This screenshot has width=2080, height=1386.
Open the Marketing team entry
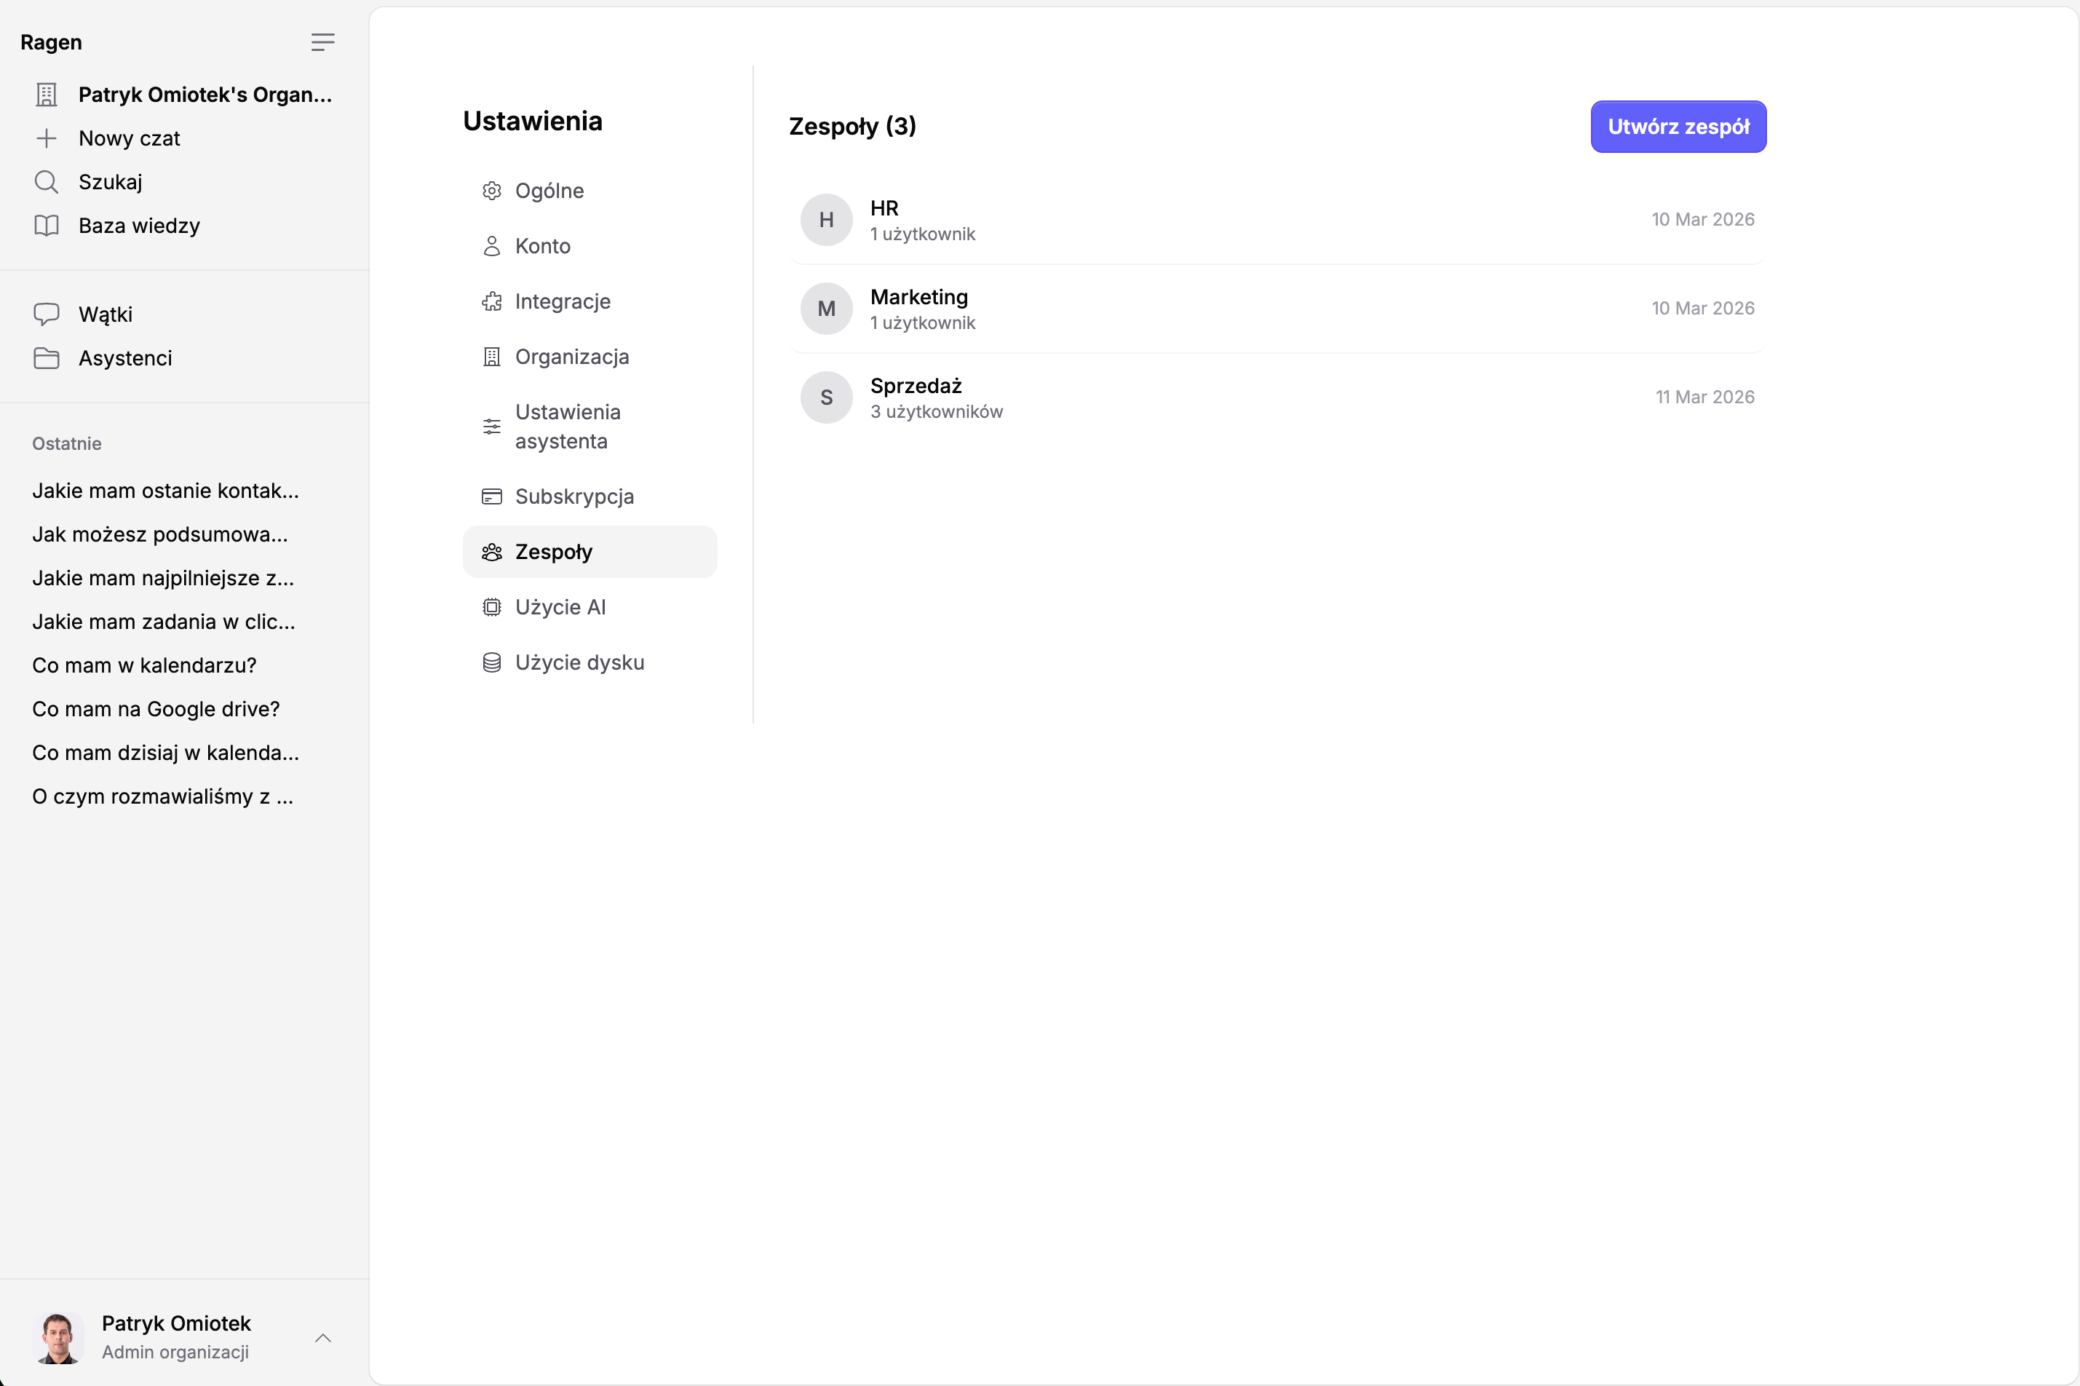coord(1275,309)
